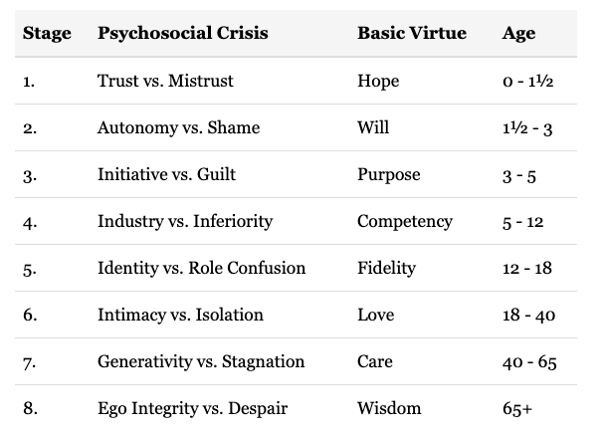Select the Purpose virtue cell
Screen dimensions: 607x434
388,174
